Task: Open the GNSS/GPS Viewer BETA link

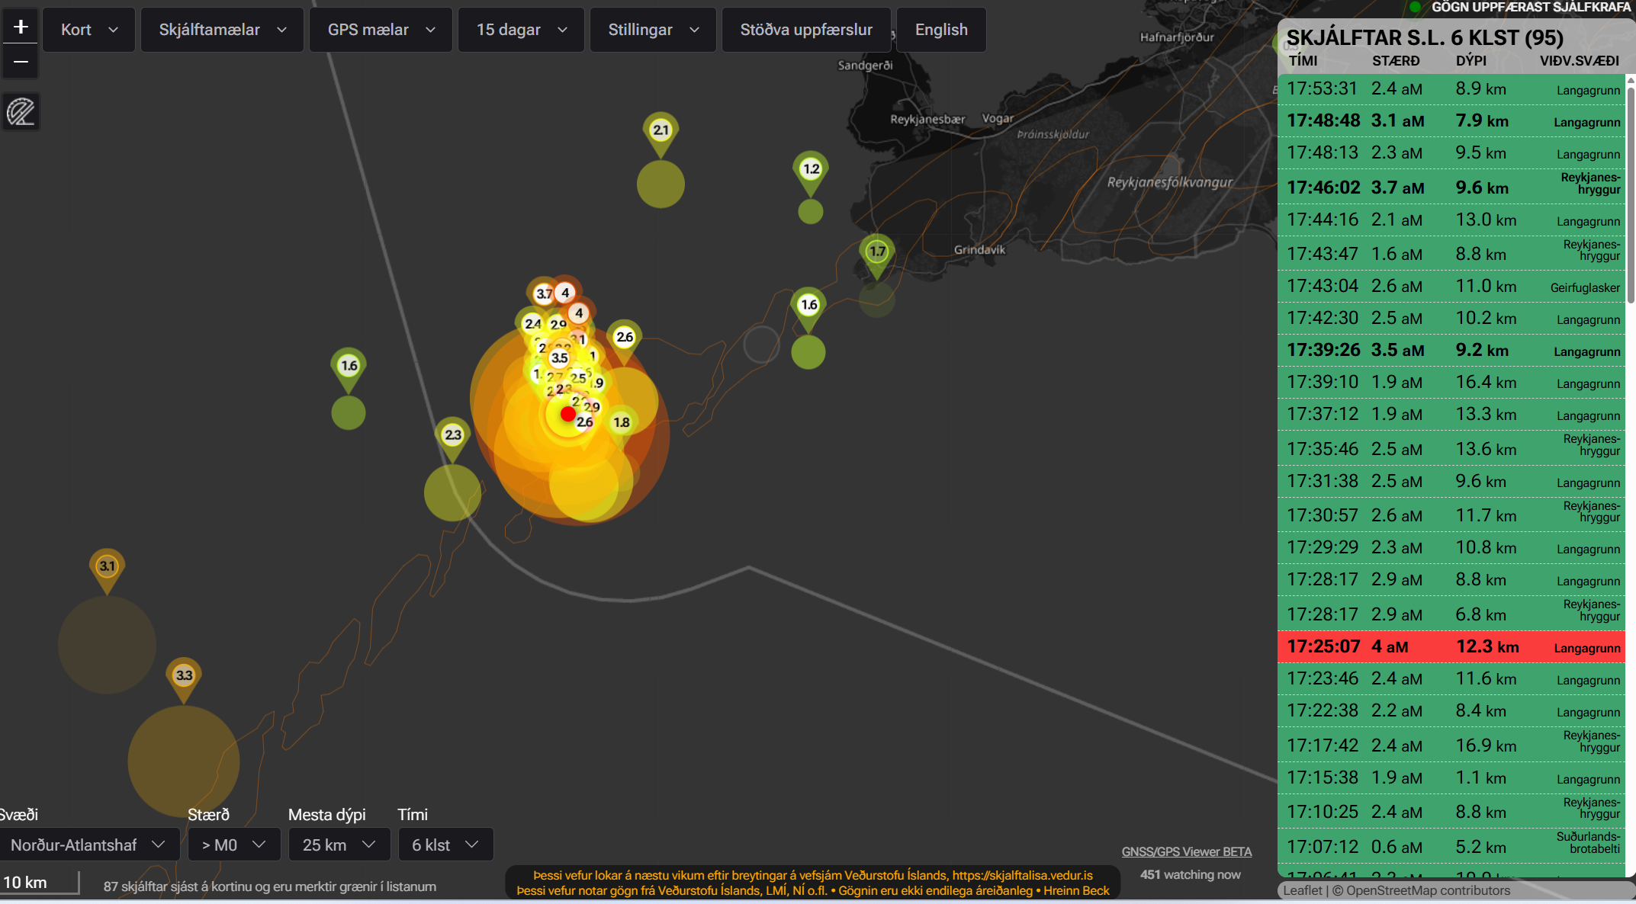Action: 1186,851
